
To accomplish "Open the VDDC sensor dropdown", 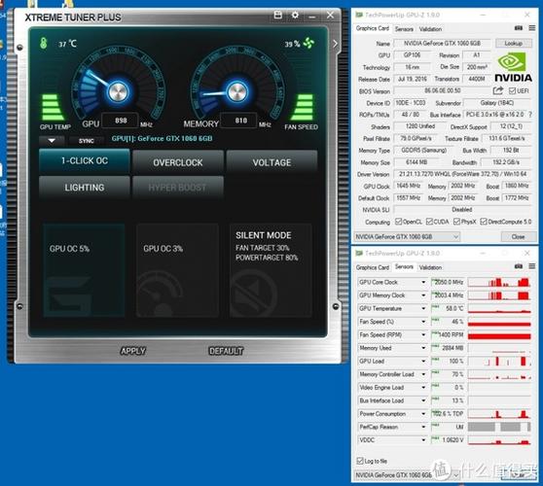I will coord(423,440).
